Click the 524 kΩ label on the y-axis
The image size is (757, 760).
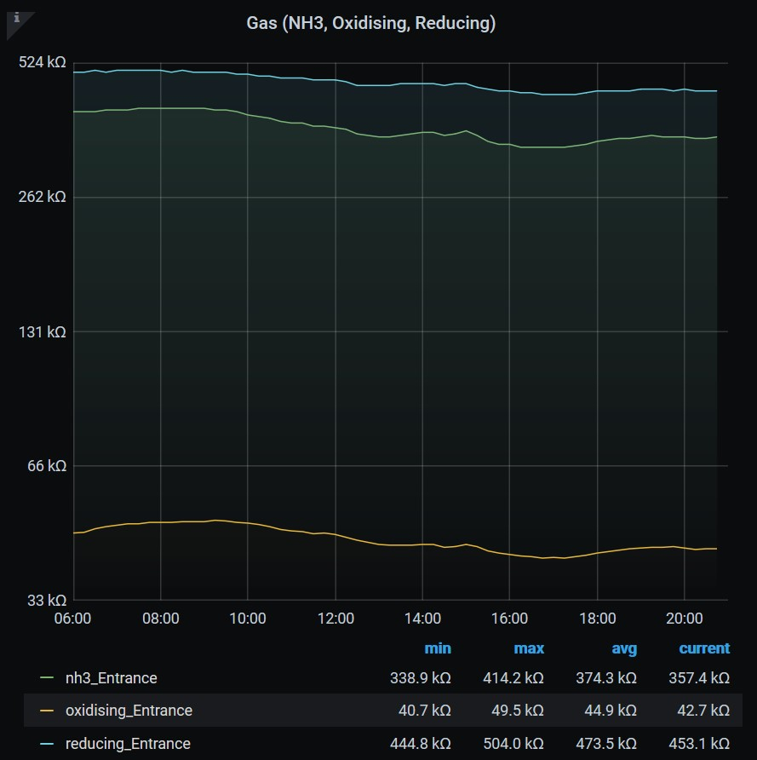point(43,62)
